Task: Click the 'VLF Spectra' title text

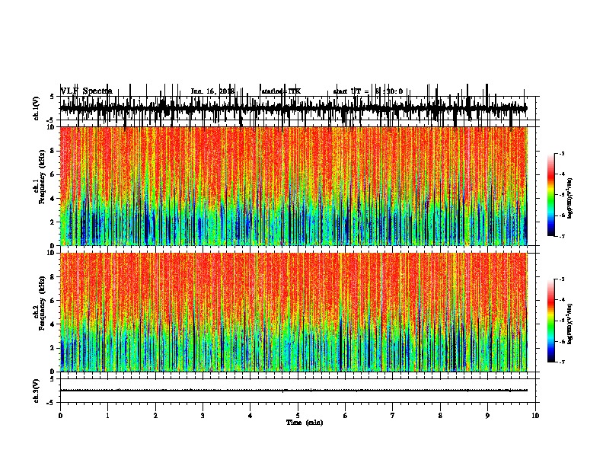Action: [87, 91]
